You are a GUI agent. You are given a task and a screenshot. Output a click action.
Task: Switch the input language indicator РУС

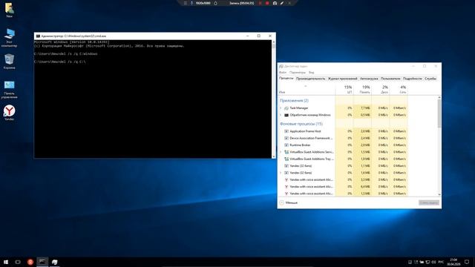click(x=441, y=262)
